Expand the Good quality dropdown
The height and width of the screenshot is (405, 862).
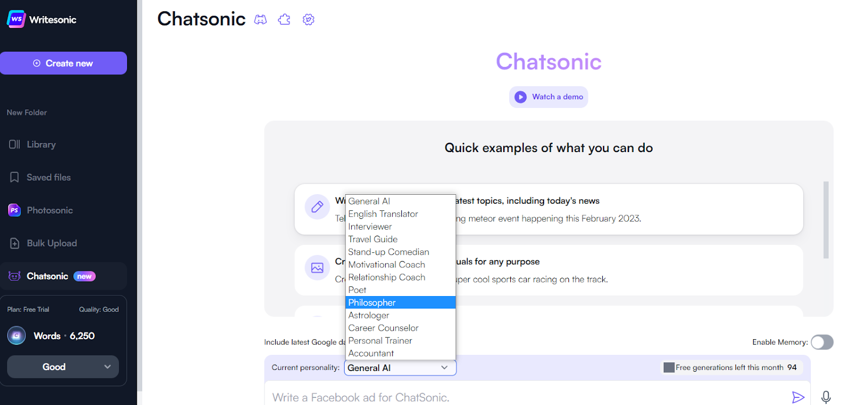pyautogui.click(x=63, y=367)
